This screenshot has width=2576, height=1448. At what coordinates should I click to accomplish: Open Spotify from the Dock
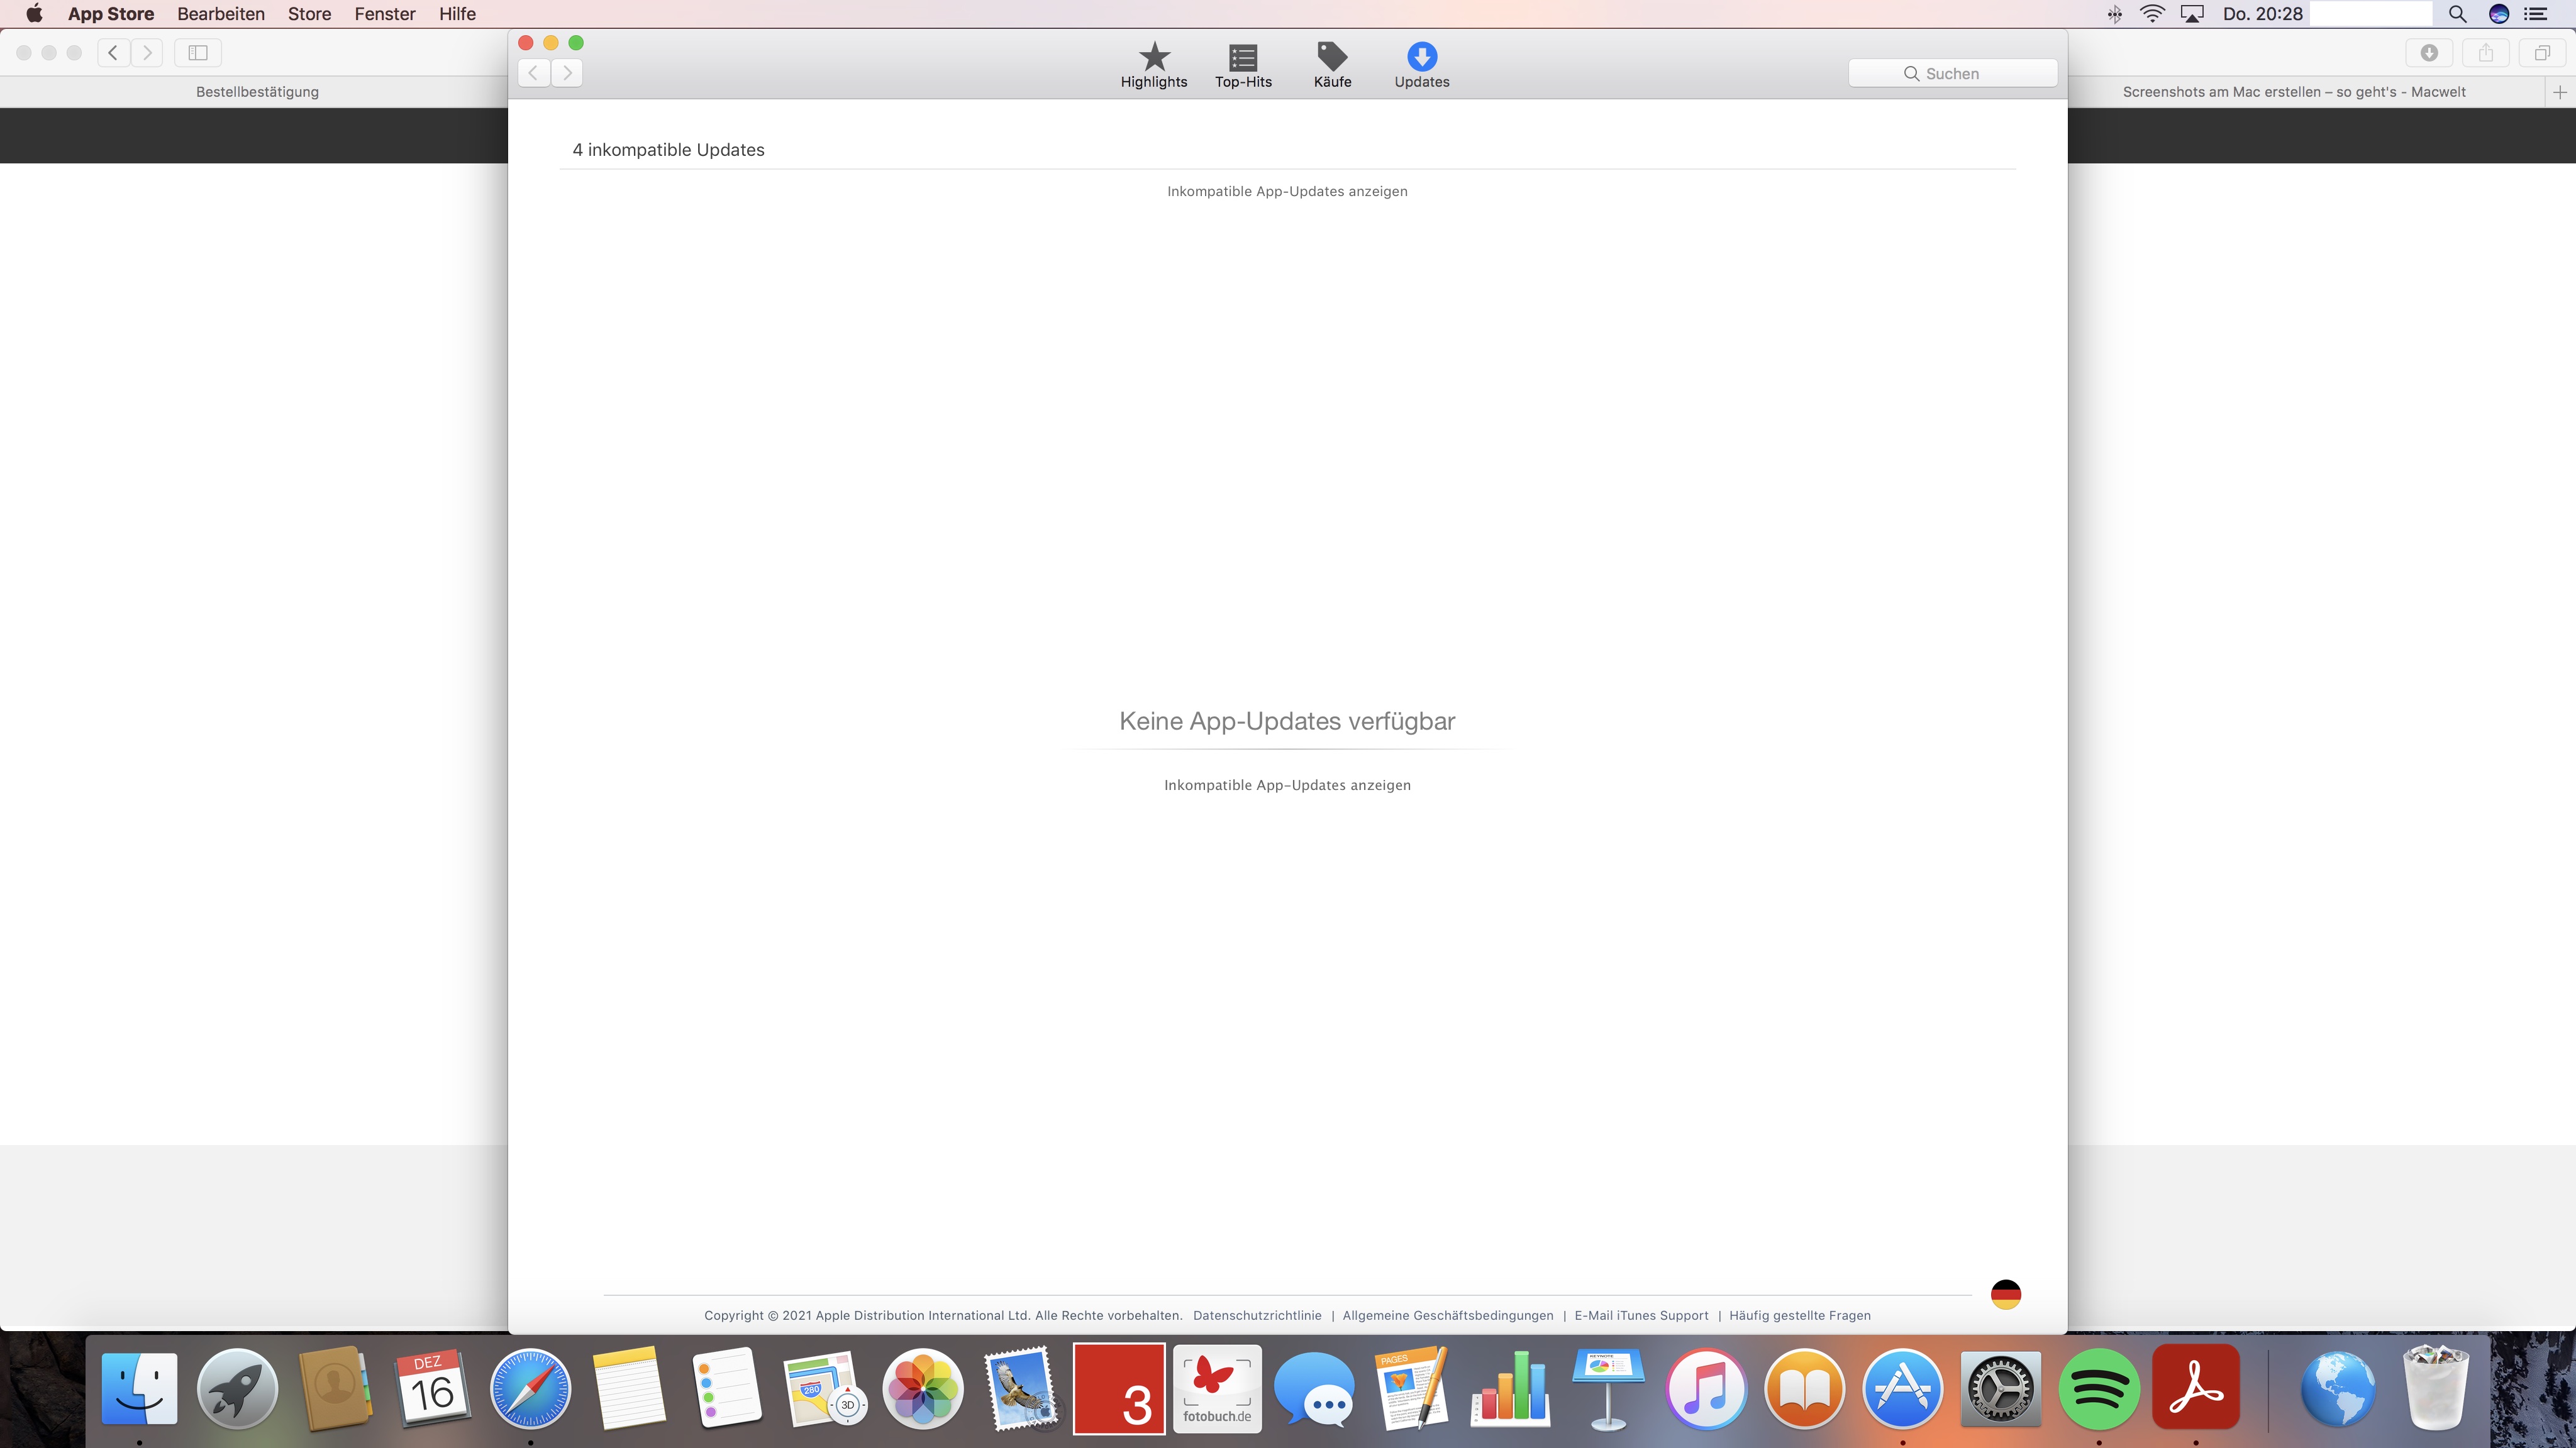(2098, 1389)
